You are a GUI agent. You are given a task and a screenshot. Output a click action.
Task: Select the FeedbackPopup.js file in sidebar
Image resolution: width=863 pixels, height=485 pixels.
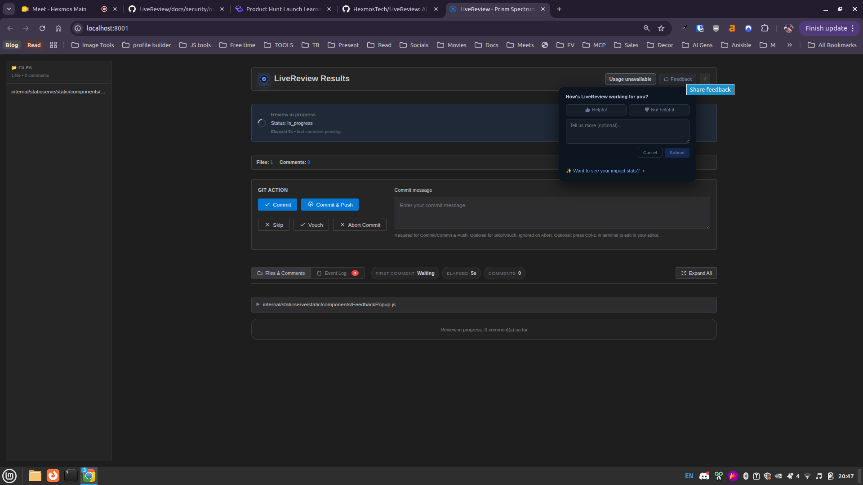tap(58, 92)
